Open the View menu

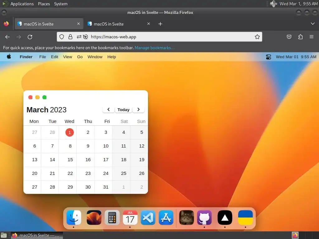(x=68, y=57)
